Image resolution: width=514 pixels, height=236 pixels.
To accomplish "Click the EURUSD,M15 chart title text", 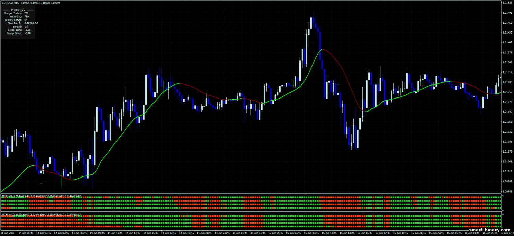I will (11, 3).
